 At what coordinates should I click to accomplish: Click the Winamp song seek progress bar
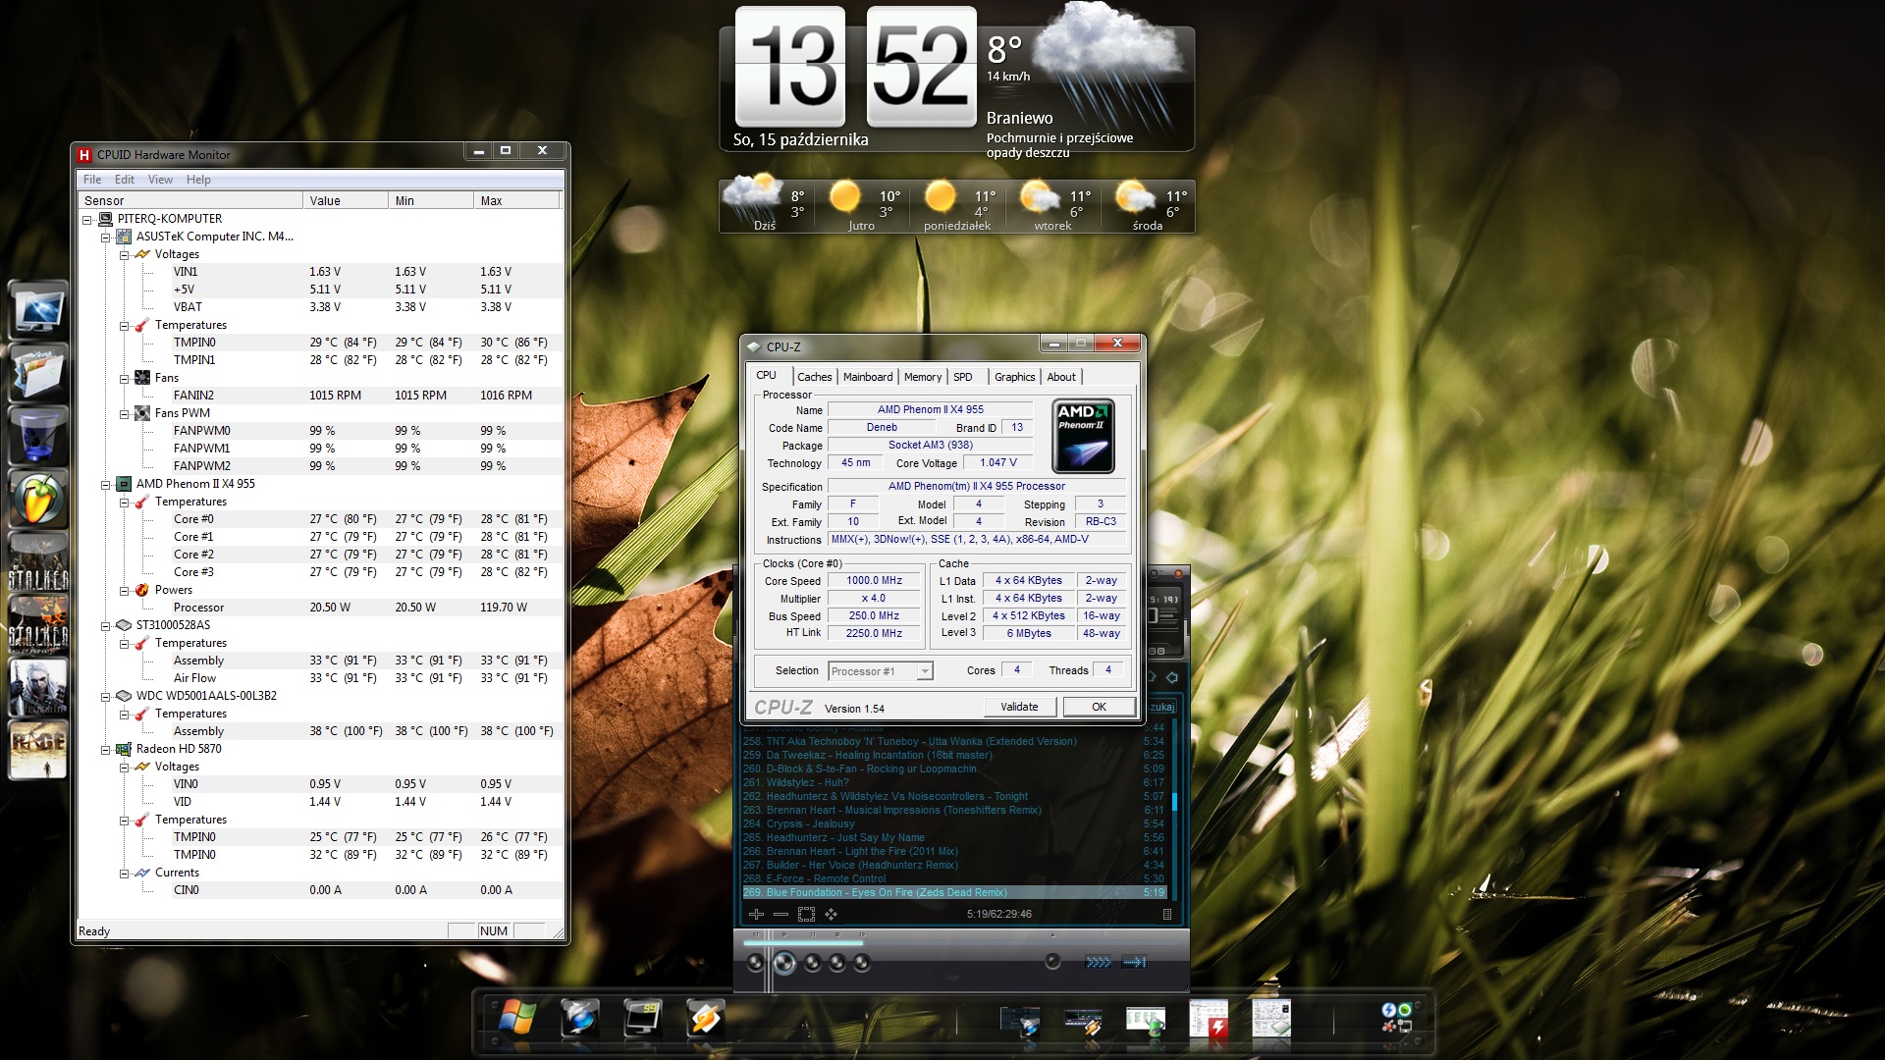click(962, 943)
